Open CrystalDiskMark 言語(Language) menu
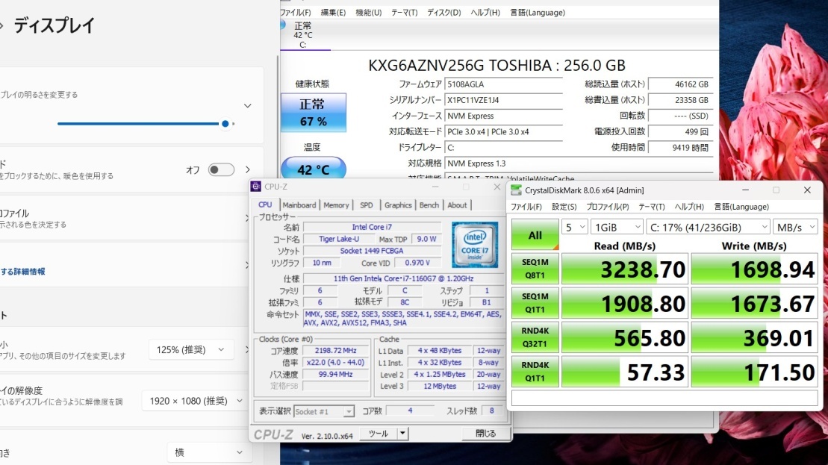The image size is (828, 465). coord(741,207)
